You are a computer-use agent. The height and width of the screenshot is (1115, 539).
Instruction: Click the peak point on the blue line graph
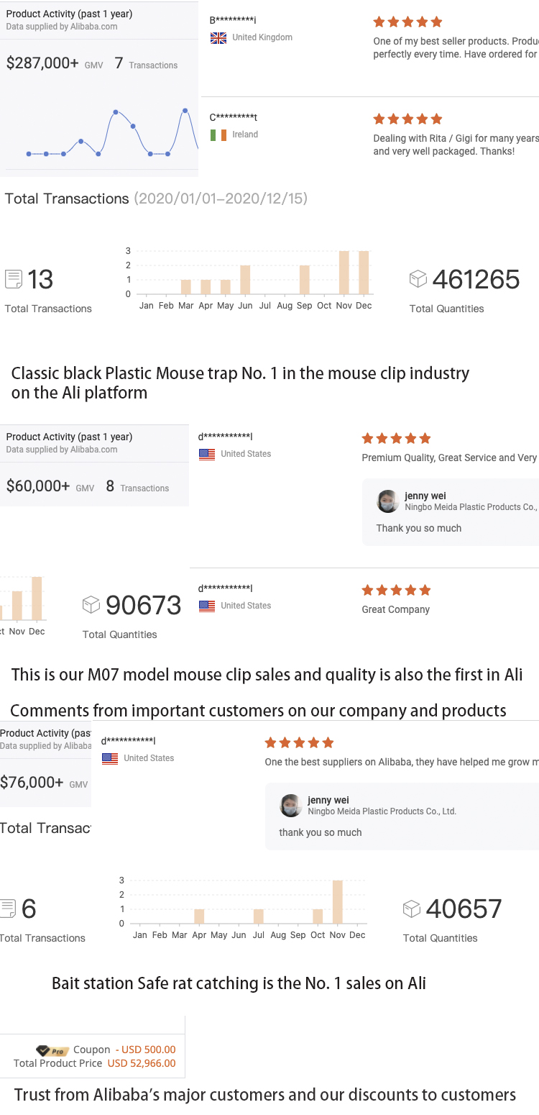pyautogui.click(x=185, y=111)
